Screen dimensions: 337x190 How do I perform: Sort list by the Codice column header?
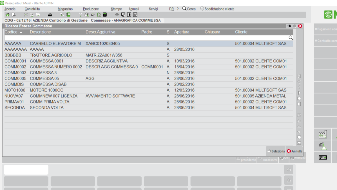coord(11,32)
